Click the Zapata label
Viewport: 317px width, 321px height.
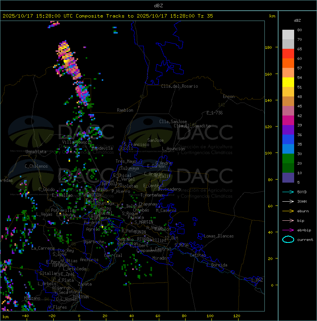click(85, 284)
